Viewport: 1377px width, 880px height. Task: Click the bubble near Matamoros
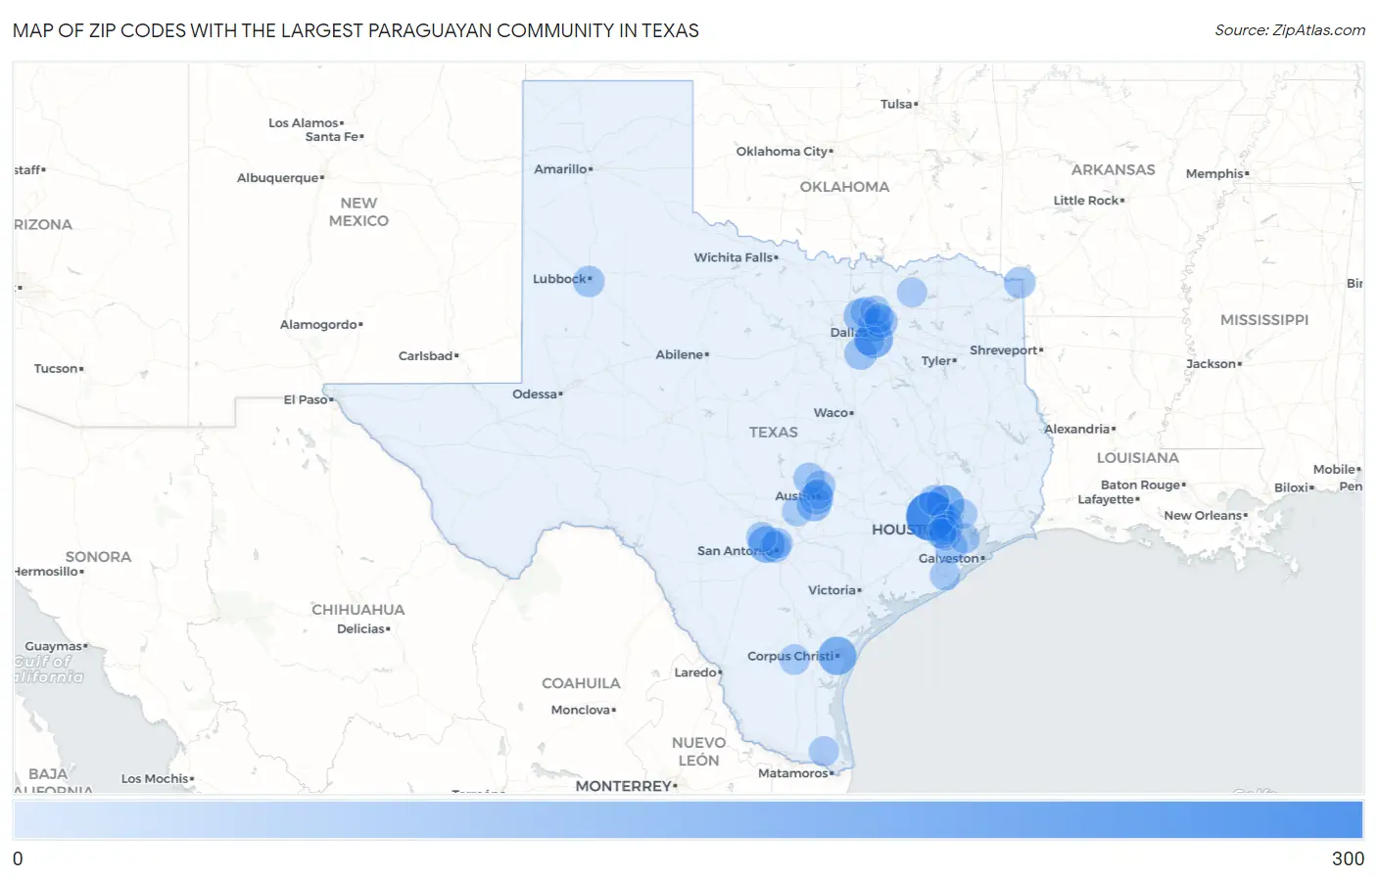pyautogui.click(x=824, y=751)
